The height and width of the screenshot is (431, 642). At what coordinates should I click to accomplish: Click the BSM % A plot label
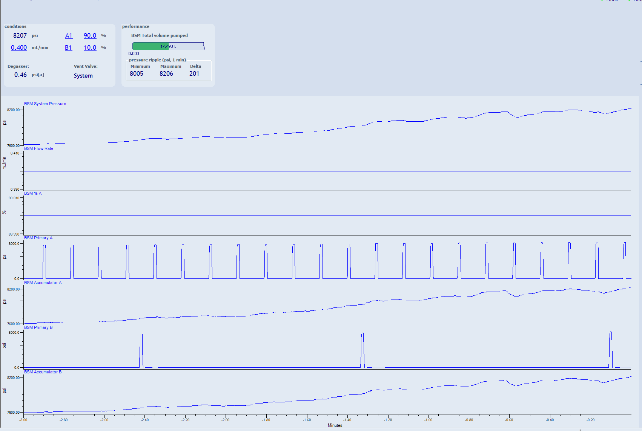[33, 193]
